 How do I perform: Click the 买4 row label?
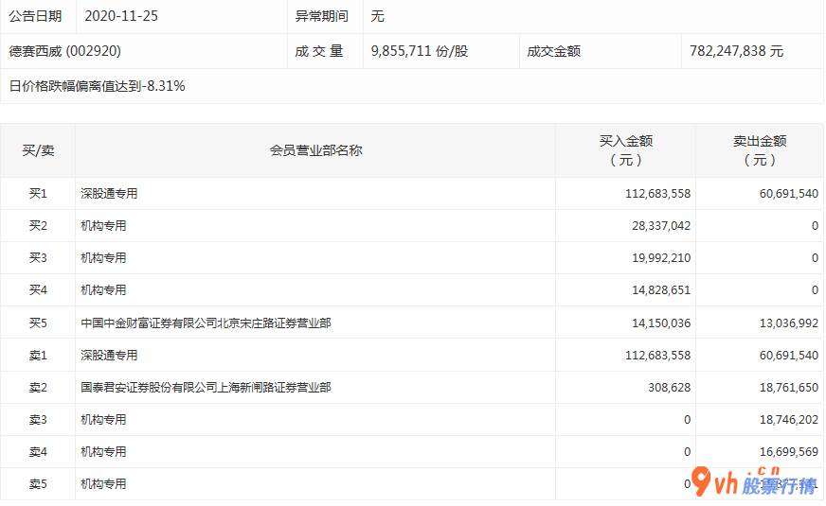[x=38, y=289]
